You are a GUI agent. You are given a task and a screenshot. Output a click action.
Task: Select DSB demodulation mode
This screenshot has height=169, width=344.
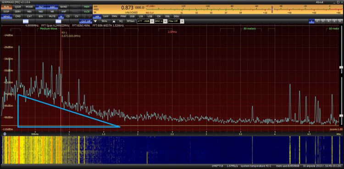click(x=132, y=16)
